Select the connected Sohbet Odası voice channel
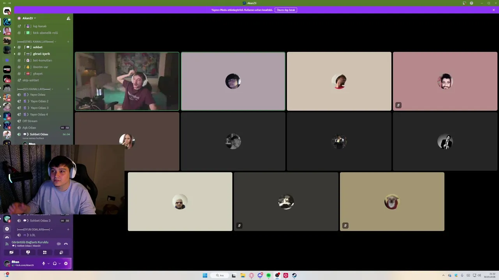 [x=43, y=134]
